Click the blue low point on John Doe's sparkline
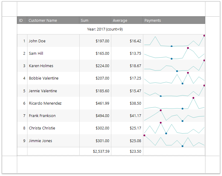 pyautogui.click(x=172, y=46)
